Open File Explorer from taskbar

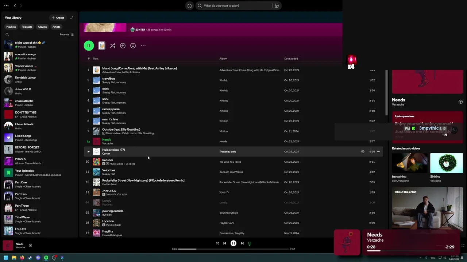point(14,258)
